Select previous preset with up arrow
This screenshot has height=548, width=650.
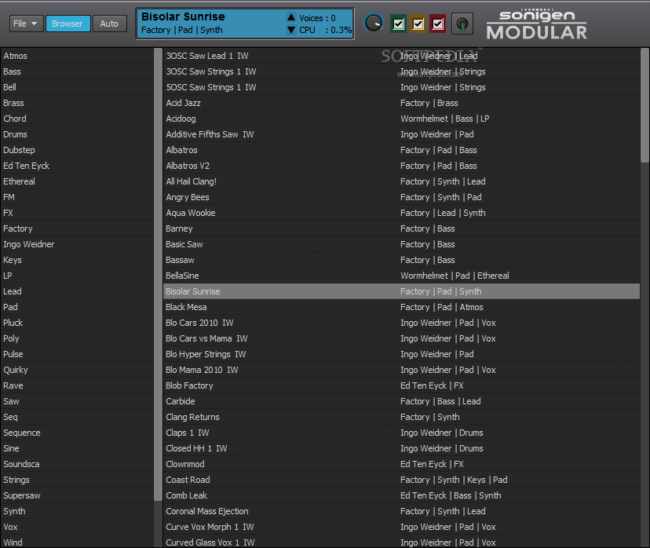pyautogui.click(x=291, y=17)
